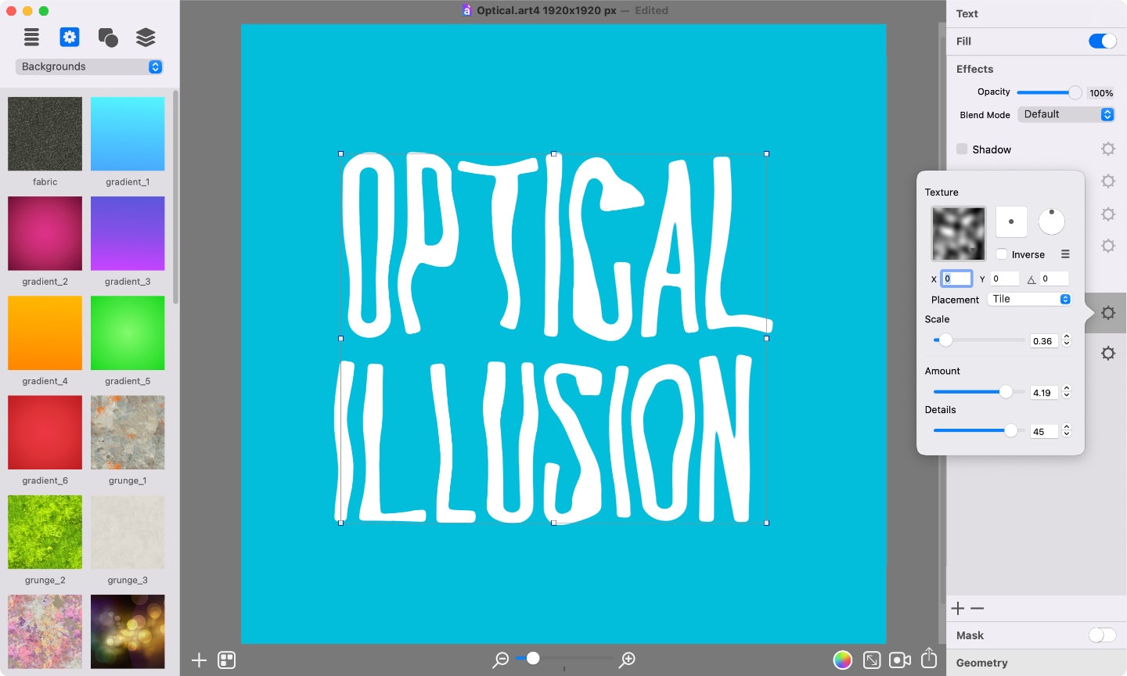Click the zoom out magnifier icon
The image size is (1127, 676).
501,660
